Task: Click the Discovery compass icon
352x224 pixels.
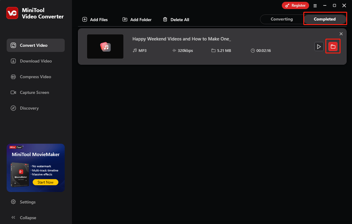Action: (x=13, y=108)
